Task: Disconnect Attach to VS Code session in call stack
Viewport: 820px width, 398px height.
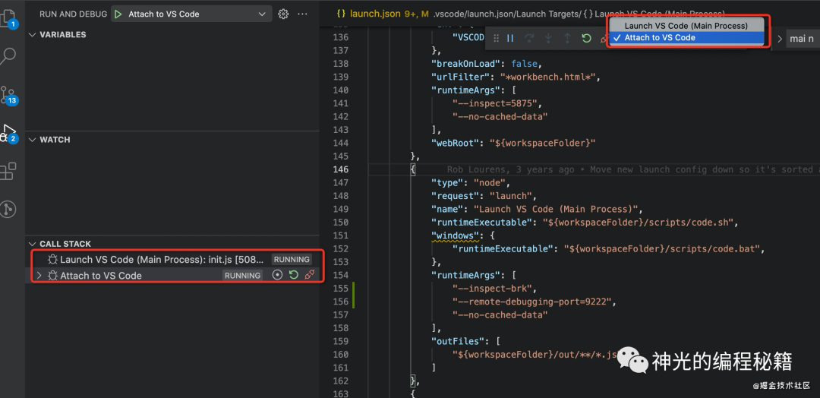Action: [x=310, y=275]
